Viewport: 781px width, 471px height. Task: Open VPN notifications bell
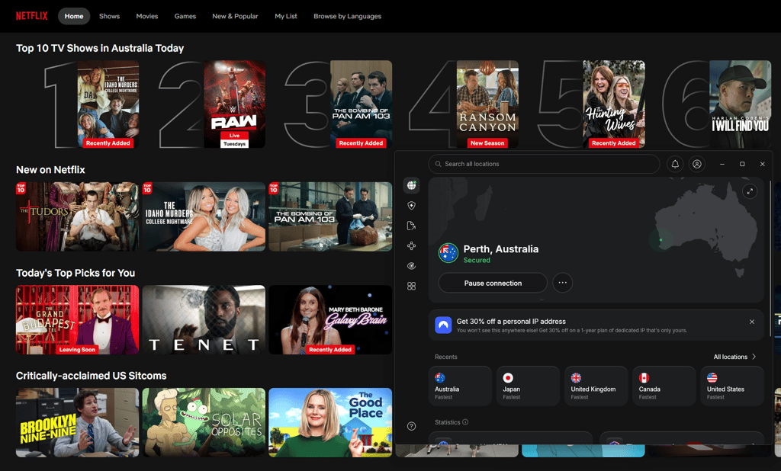coord(675,164)
